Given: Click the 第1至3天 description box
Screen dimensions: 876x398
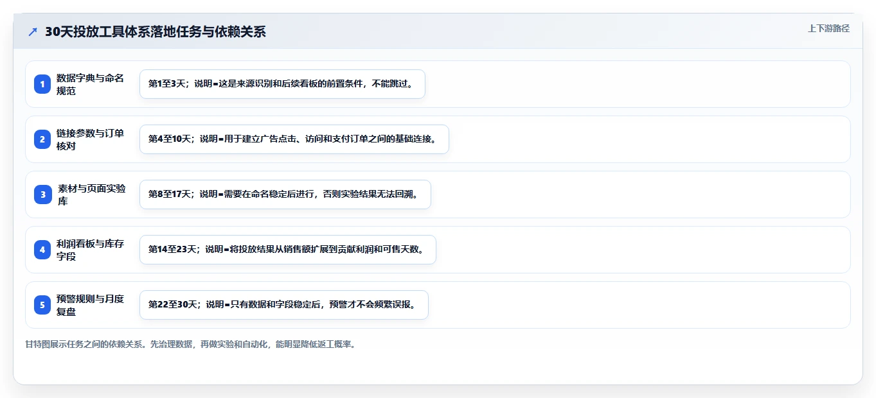Looking at the screenshot, I should coord(282,84).
